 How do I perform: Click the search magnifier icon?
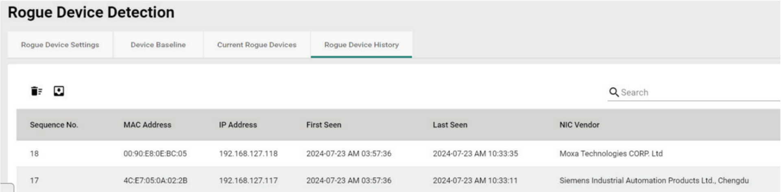613,92
